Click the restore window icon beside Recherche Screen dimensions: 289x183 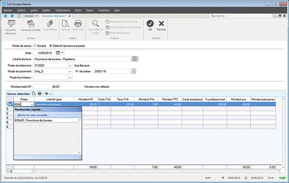[x=279, y=16]
